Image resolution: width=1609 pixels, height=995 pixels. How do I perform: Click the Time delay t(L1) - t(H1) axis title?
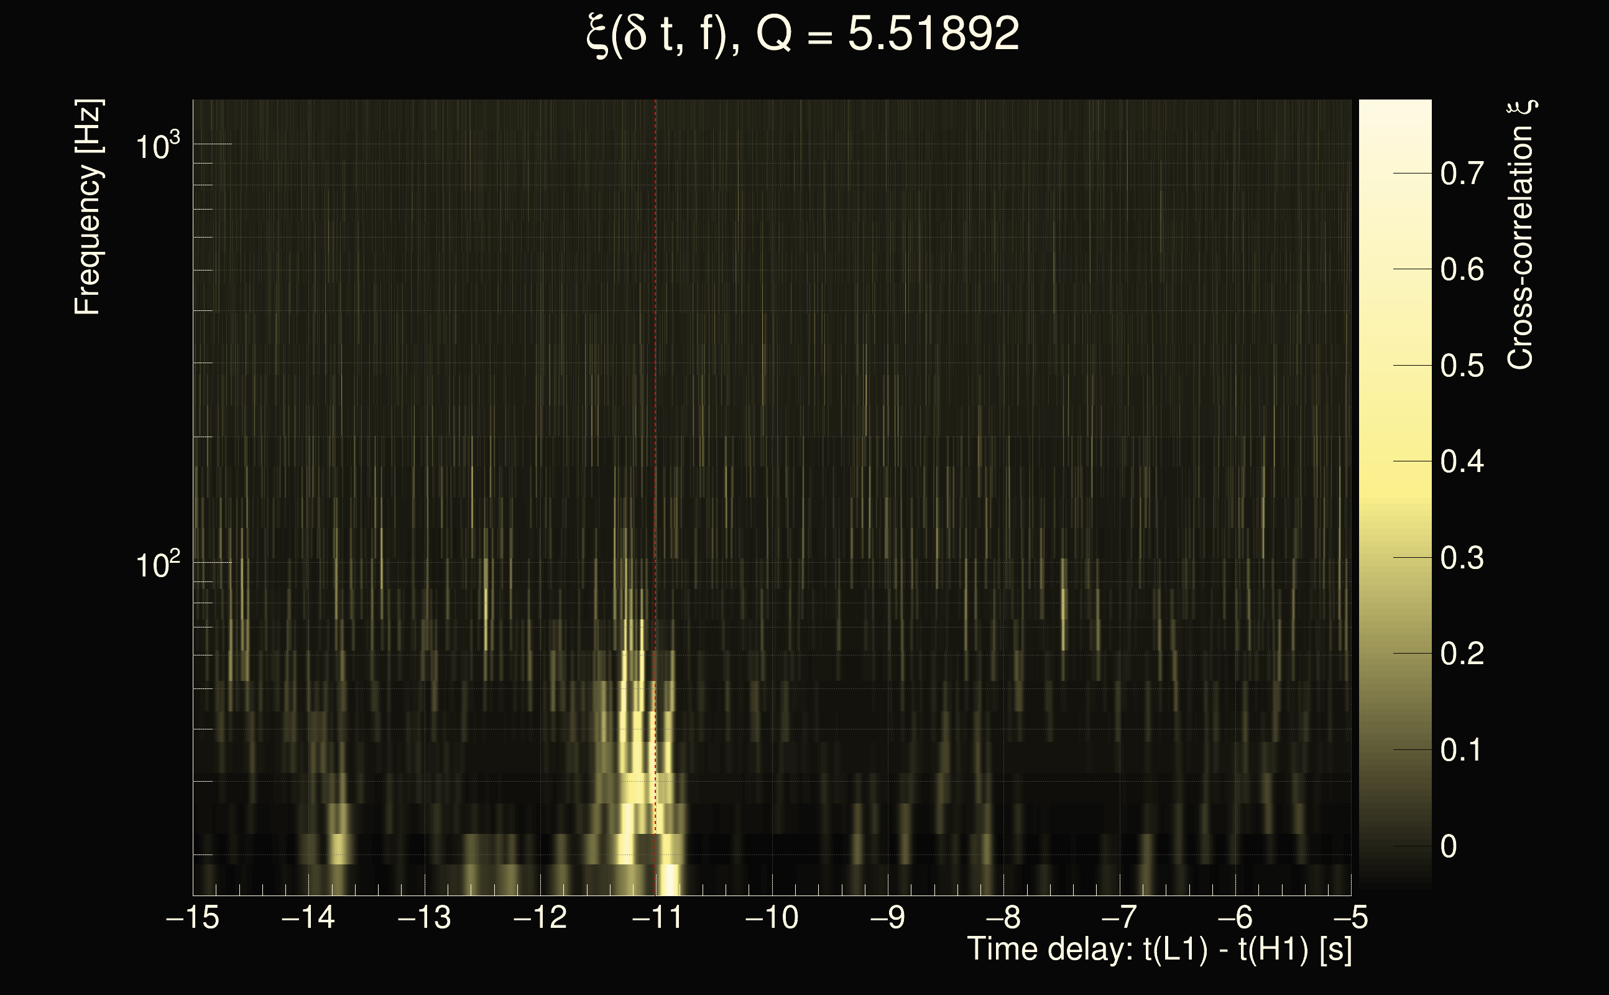pos(1159,950)
